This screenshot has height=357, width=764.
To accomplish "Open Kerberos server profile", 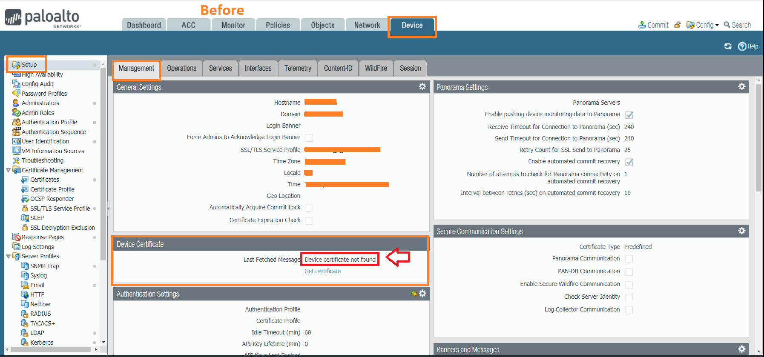I will click(x=42, y=343).
